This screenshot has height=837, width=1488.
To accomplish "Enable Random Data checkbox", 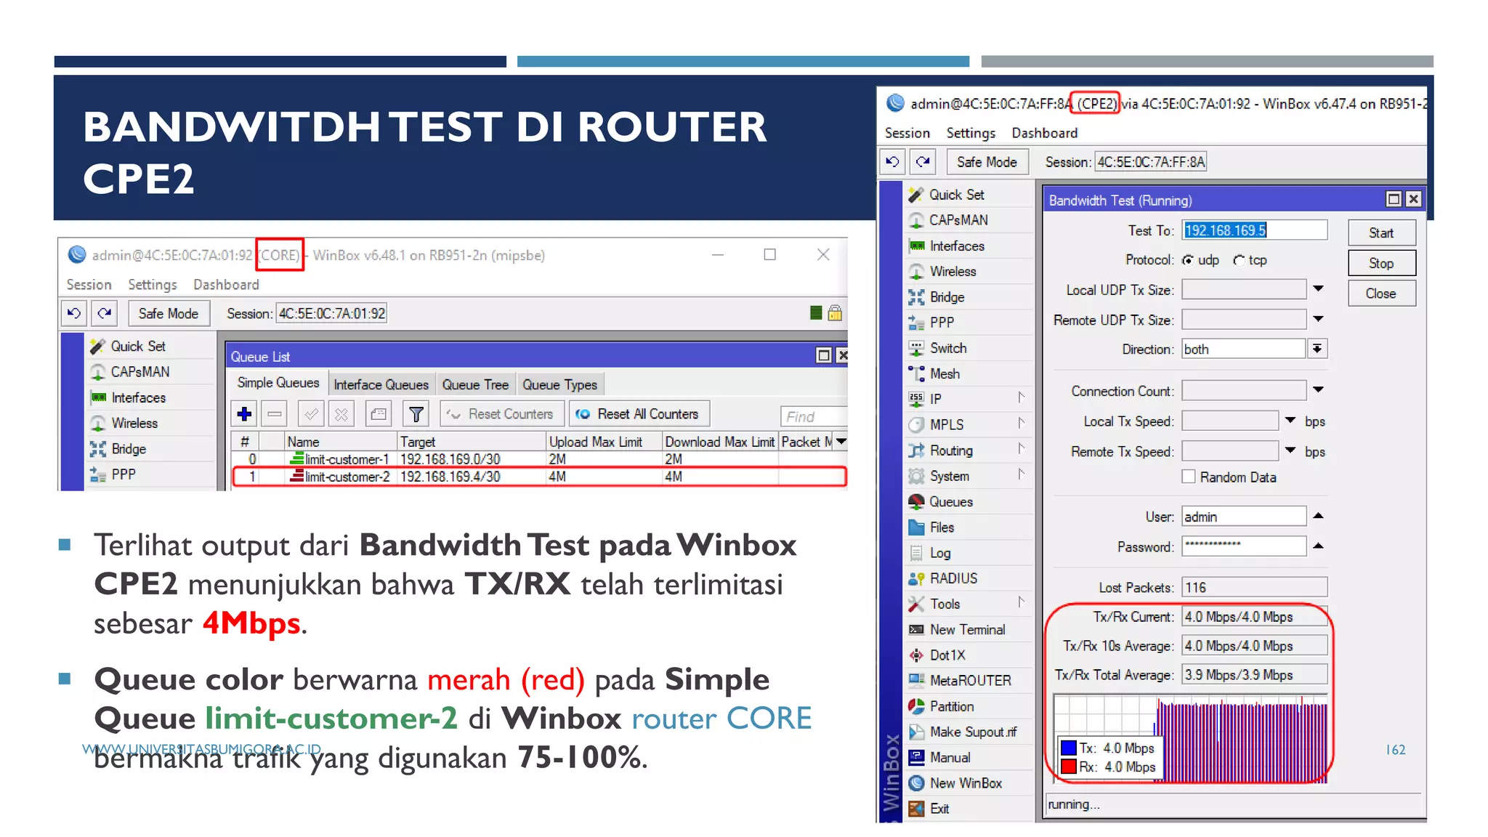I will [x=1189, y=477].
